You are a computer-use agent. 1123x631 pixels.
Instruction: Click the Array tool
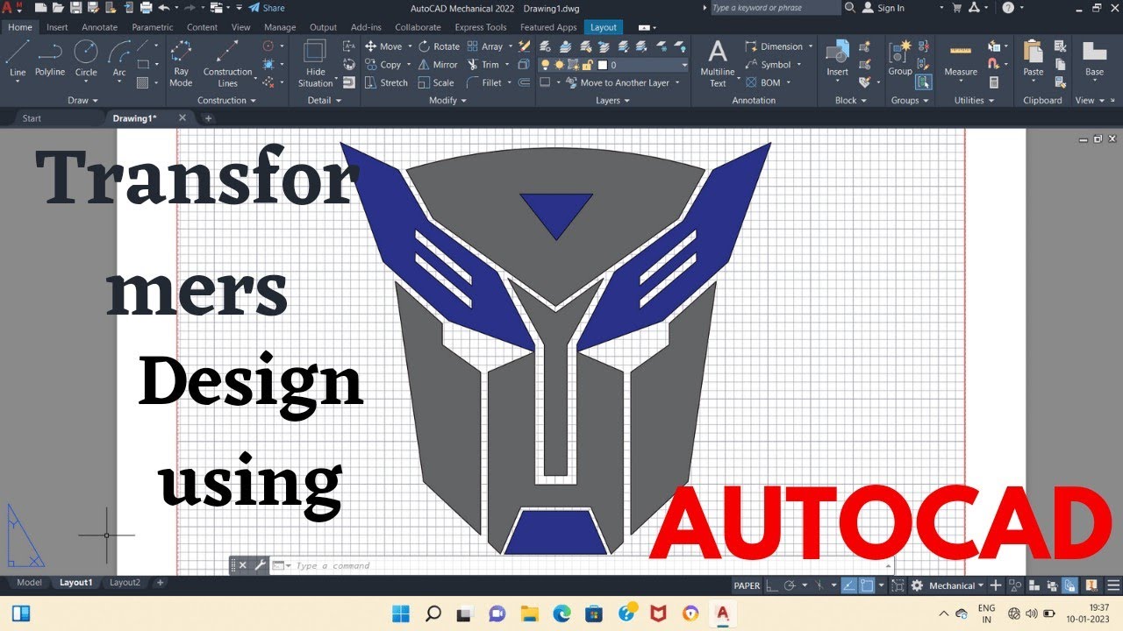point(485,46)
